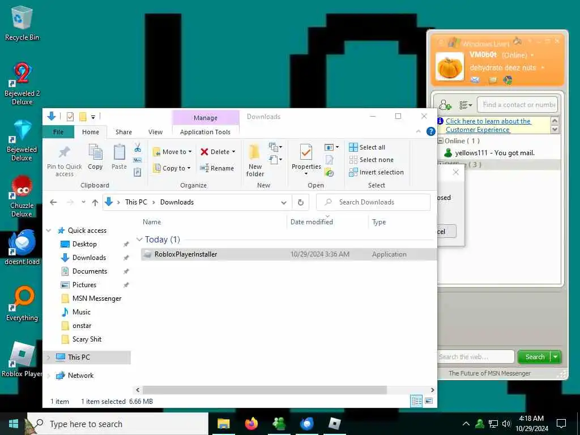
Task: Go up one folder level arrow
Action: click(95, 202)
